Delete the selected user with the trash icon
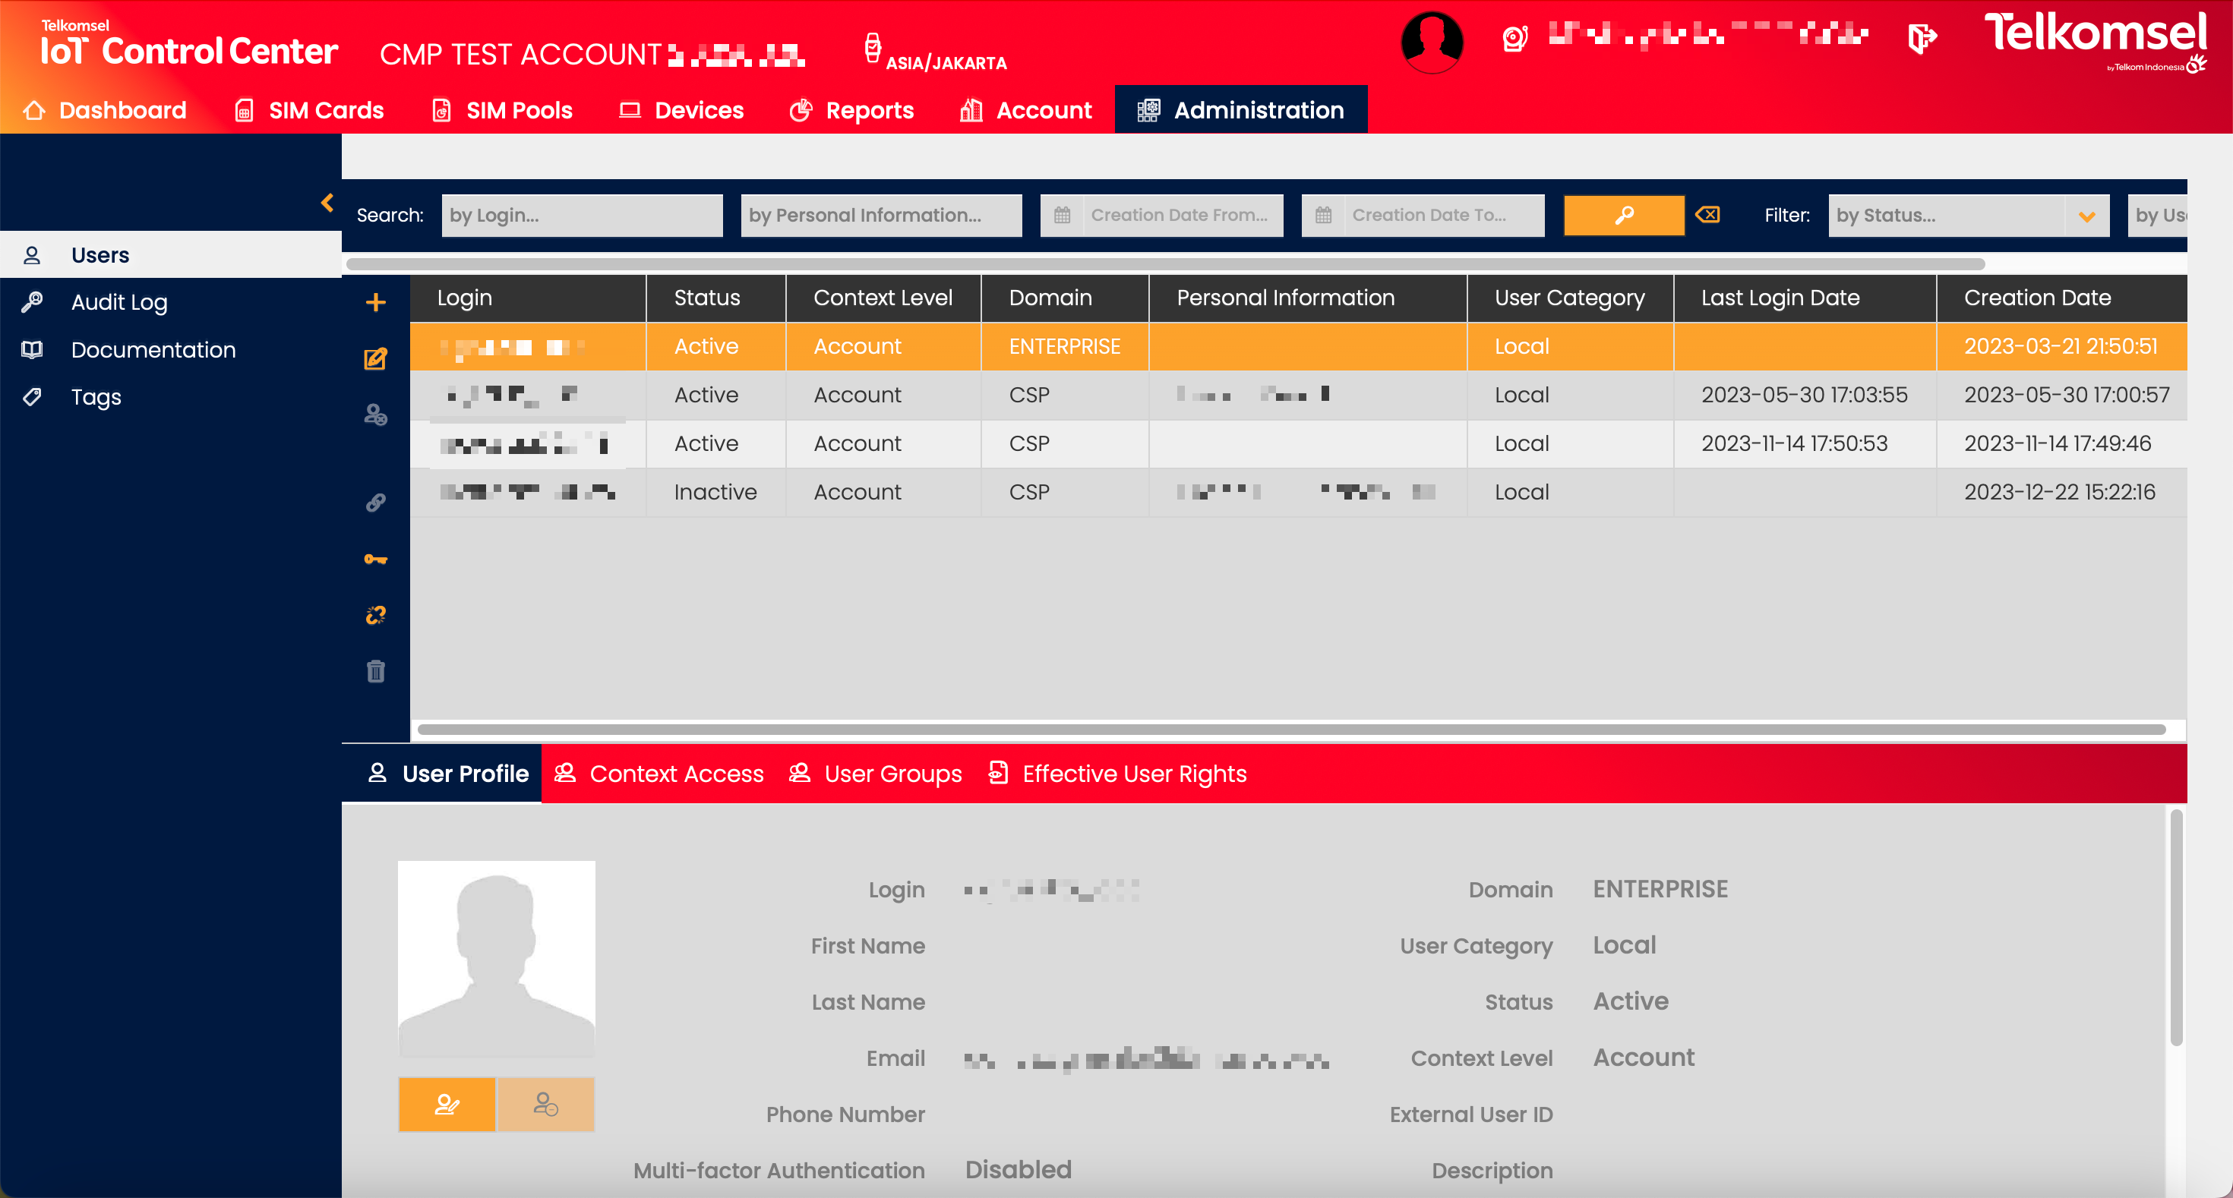 click(374, 671)
